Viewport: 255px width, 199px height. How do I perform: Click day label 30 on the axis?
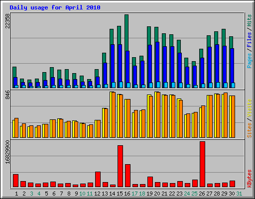tap(232, 194)
